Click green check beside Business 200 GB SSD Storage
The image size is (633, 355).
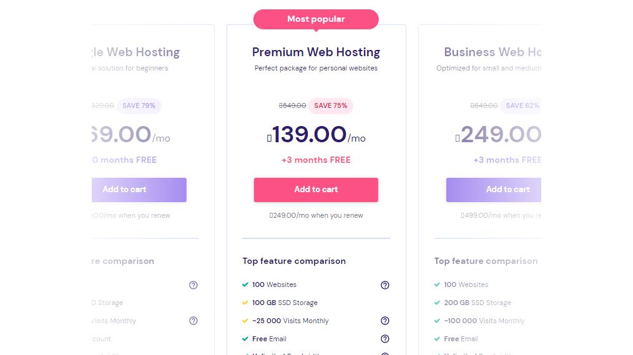(437, 303)
